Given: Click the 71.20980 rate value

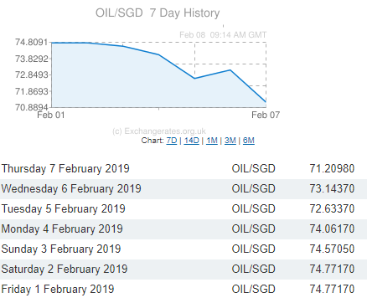Looking at the screenshot, I should tap(332, 168).
